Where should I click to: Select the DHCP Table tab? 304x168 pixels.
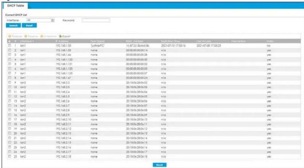[16, 6]
